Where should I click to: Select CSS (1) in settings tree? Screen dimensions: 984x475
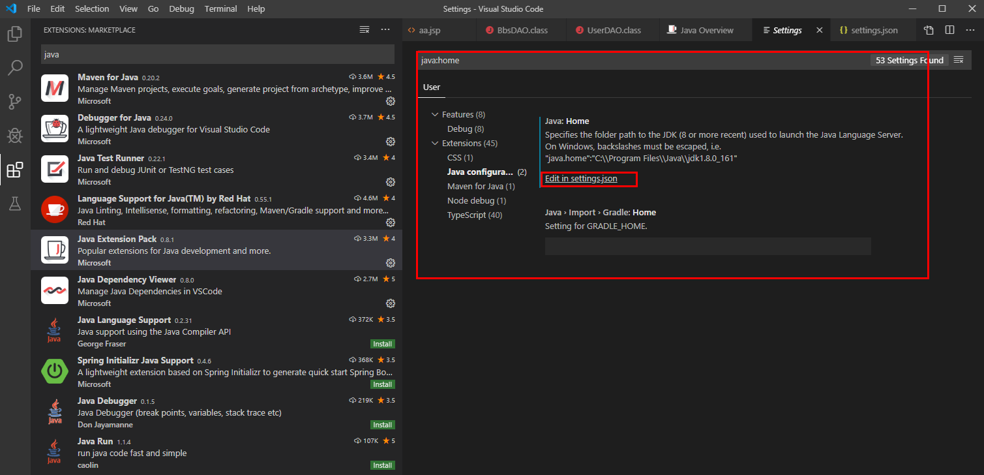[x=460, y=157]
